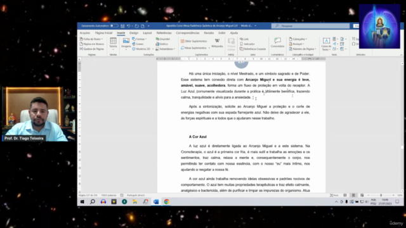The height and width of the screenshot is (228, 406).
Task: Open the Referências ribbon tab
Action: pyautogui.click(x=164, y=33)
